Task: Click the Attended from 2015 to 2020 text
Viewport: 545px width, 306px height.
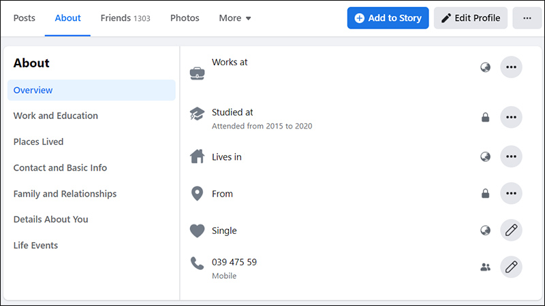Action: coord(262,126)
